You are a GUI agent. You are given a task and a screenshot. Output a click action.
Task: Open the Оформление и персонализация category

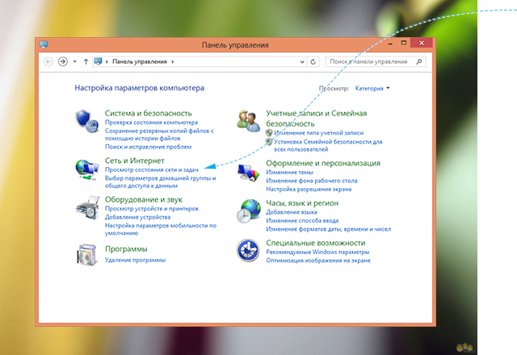click(x=323, y=163)
